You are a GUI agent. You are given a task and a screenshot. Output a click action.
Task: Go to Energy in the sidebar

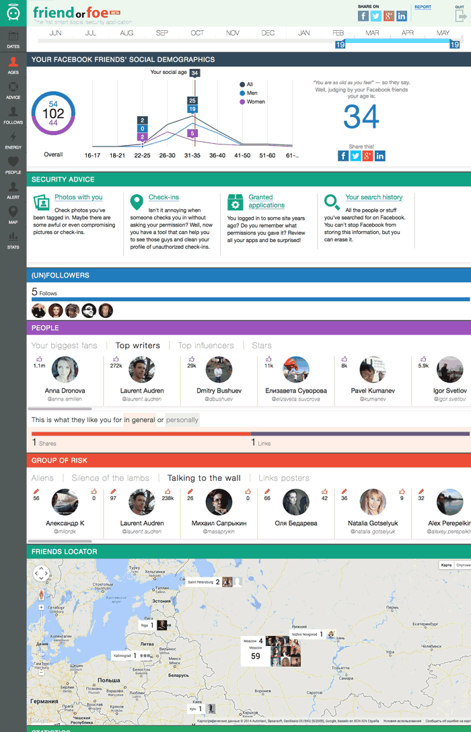(13, 139)
